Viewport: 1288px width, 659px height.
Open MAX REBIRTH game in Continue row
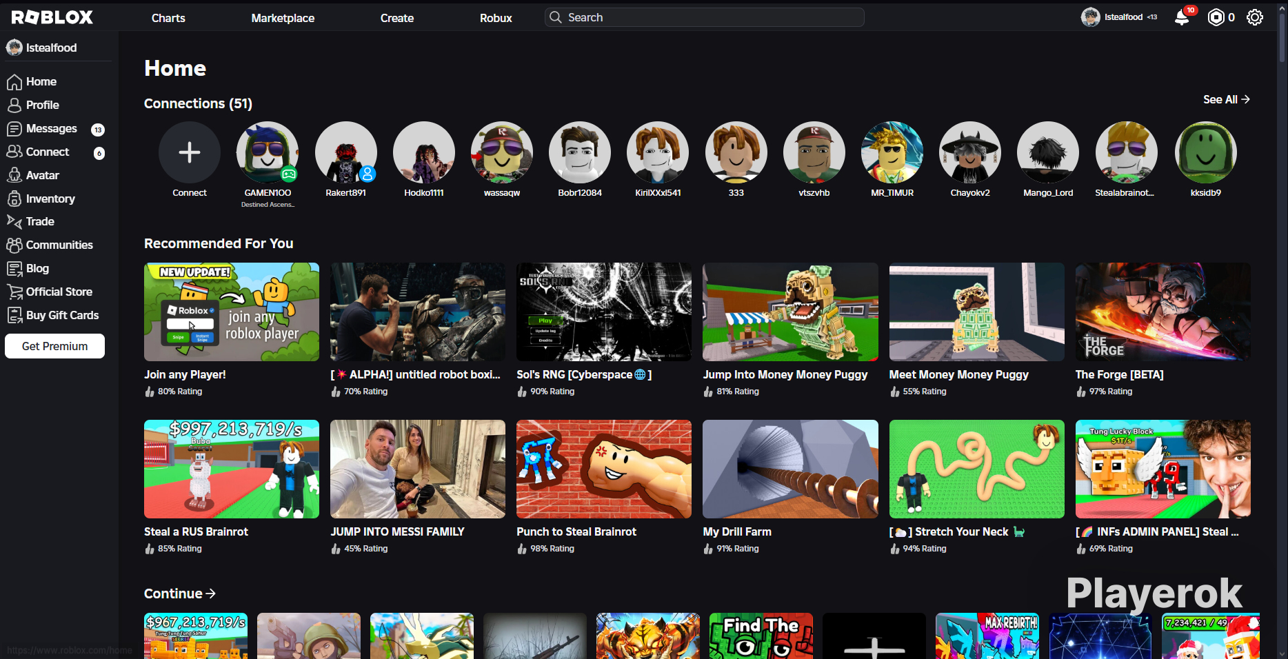tap(987, 636)
